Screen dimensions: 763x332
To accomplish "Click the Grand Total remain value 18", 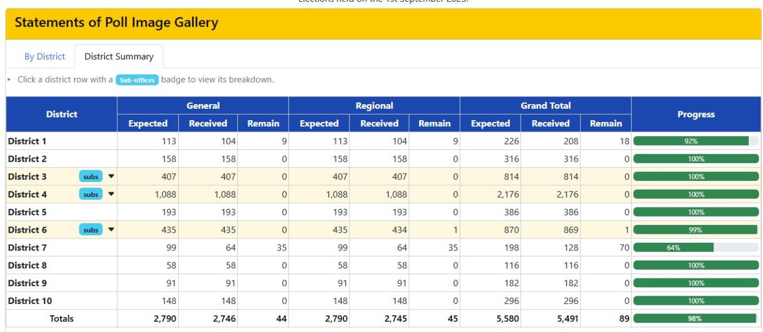I will [624, 141].
